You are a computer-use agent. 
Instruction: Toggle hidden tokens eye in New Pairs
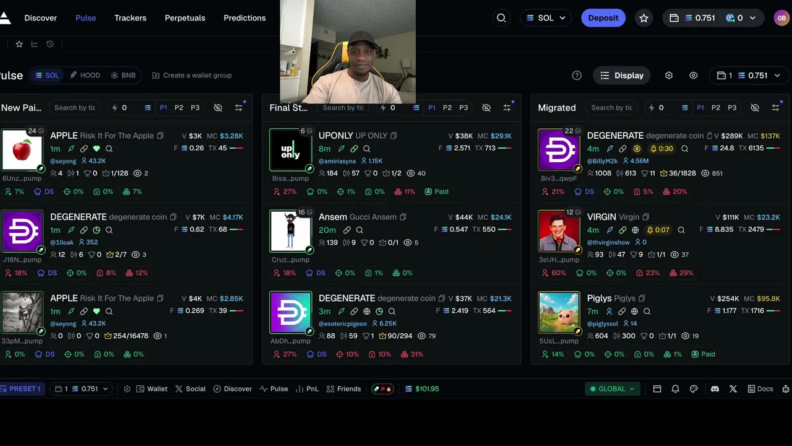click(x=218, y=108)
